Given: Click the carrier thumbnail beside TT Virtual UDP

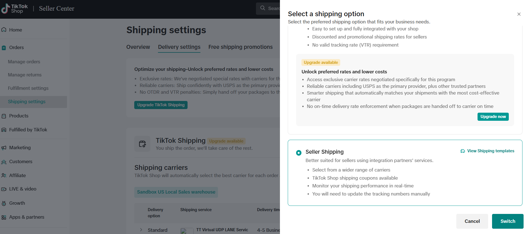Looking at the screenshot, I should click(x=187, y=231).
